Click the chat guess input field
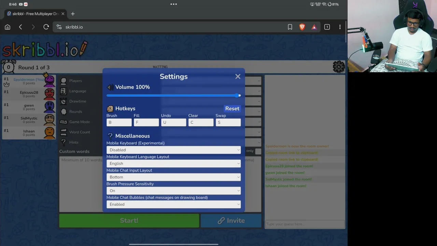The image size is (437, 246). pos(305,224)
